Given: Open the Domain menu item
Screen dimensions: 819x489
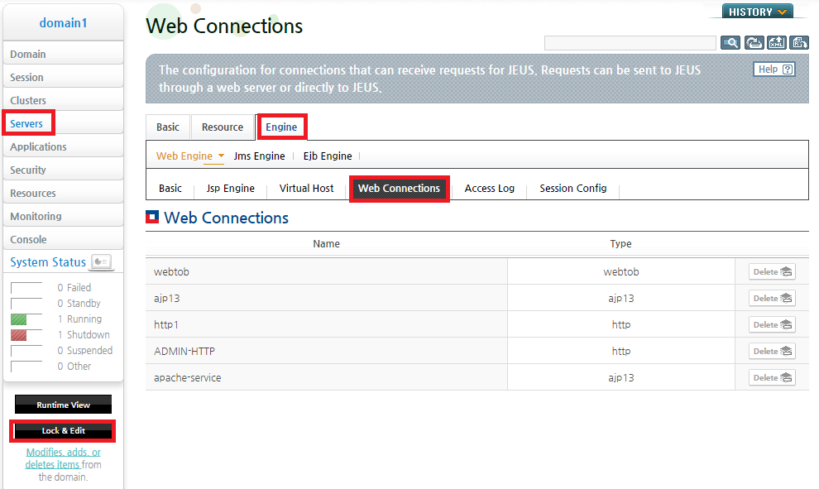Looking at the screenshot, I should pyautogui.click(x=63, y=54).
